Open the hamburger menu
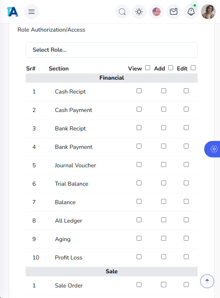This screenshot has height=298, width=220. click(31, 12)
